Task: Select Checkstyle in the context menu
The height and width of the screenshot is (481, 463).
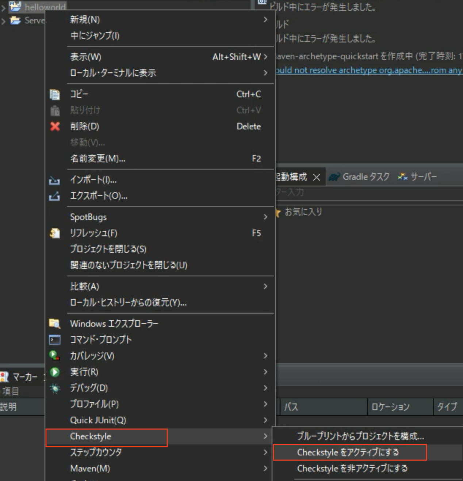Action: pos(91,436)
